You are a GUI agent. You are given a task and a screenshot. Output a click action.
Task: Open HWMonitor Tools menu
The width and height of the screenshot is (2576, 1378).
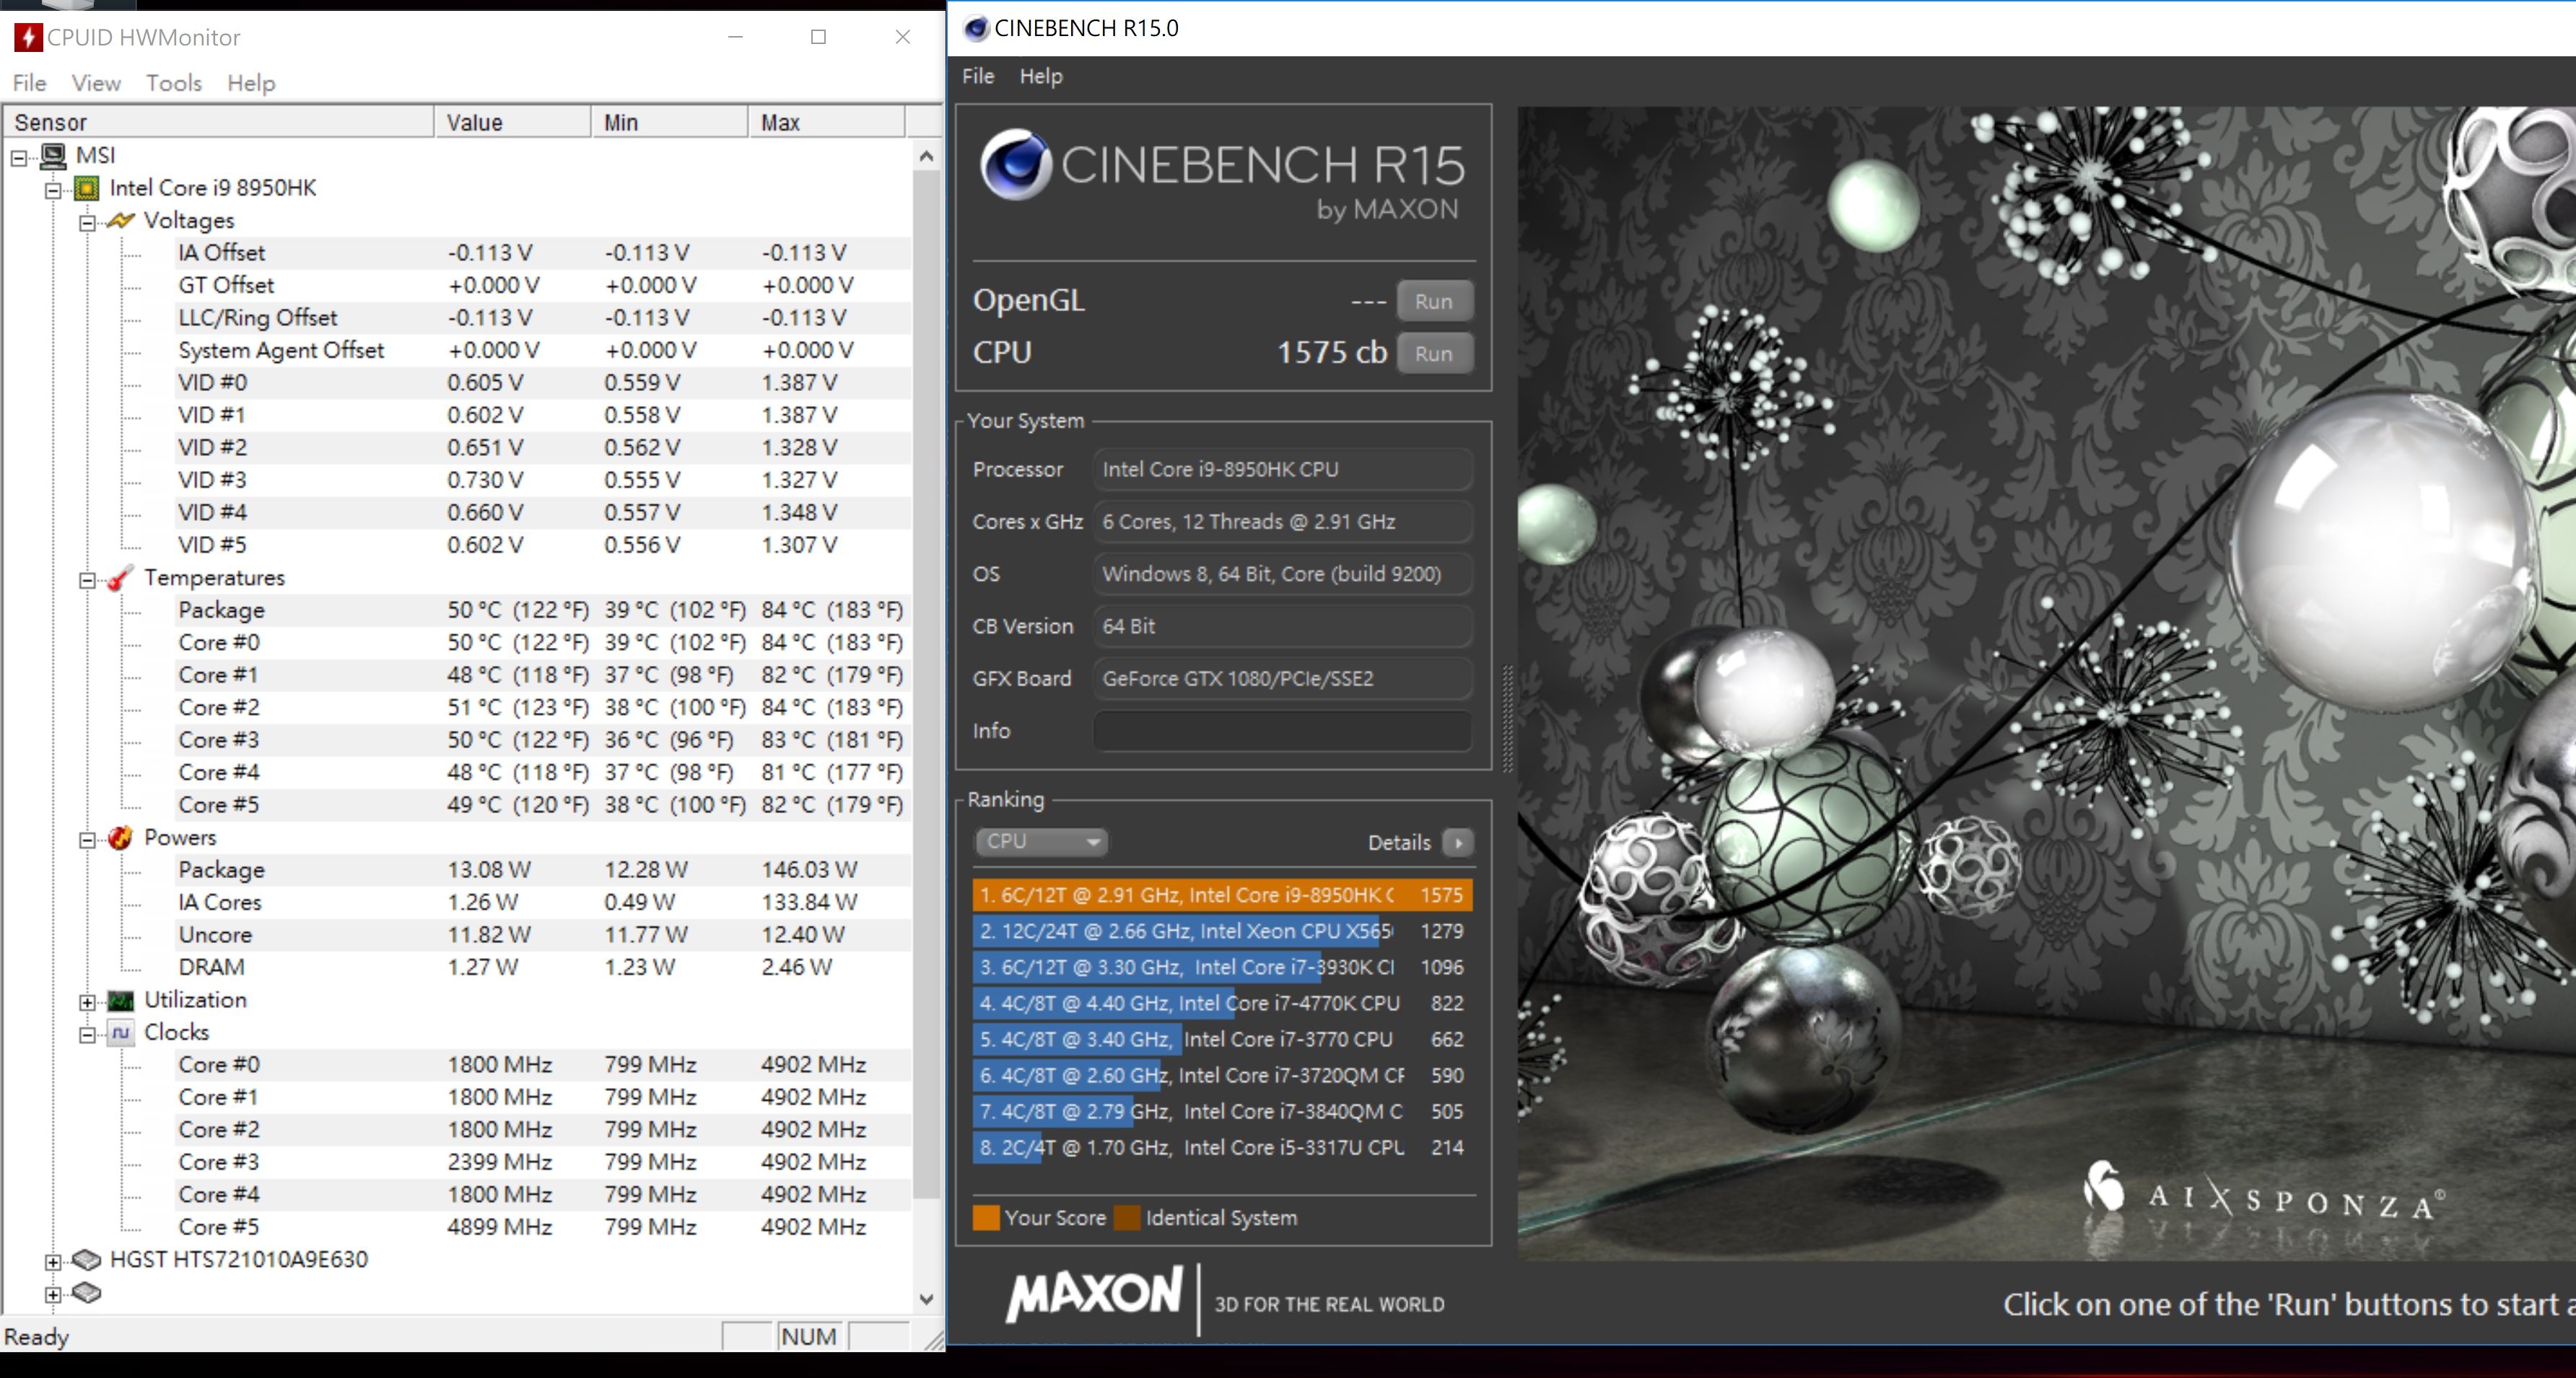174,83
